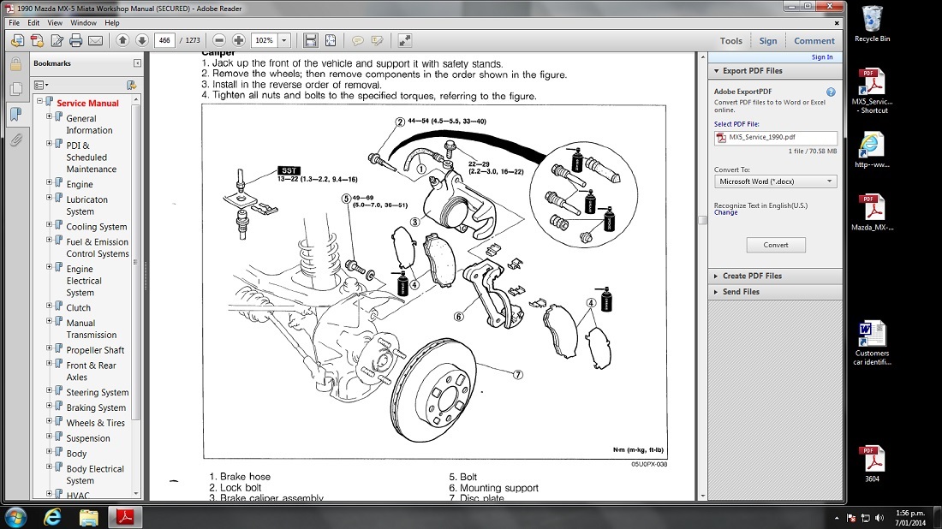Click the selected PDF file name field

click(776, 138)
